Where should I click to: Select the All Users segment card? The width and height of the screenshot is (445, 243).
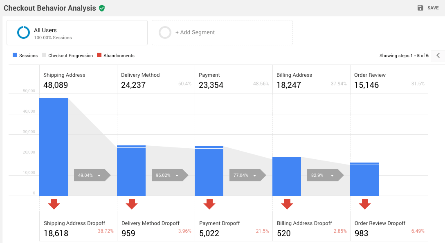tap(77, 33)
